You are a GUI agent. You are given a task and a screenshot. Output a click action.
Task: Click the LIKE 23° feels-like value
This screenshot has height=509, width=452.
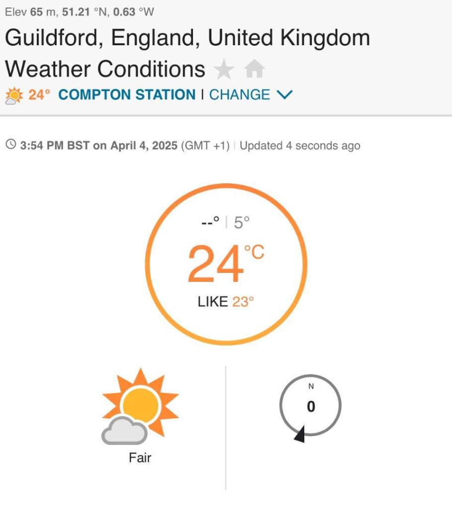click(226, 301)
